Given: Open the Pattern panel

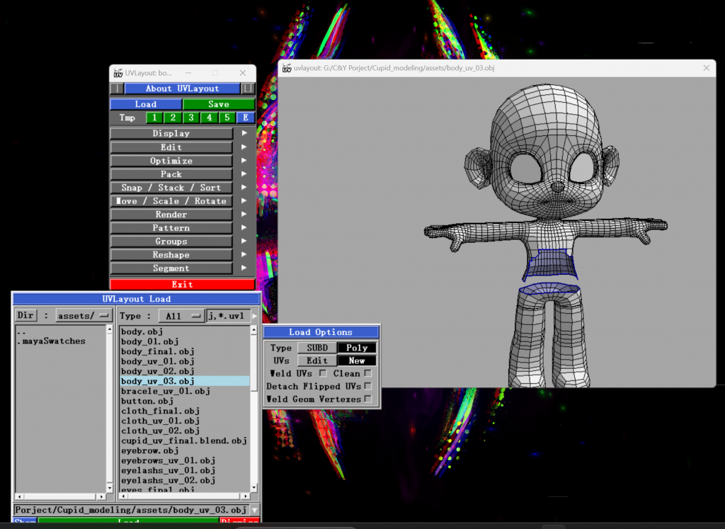Looking at the screenshot, I should (171, 227).
